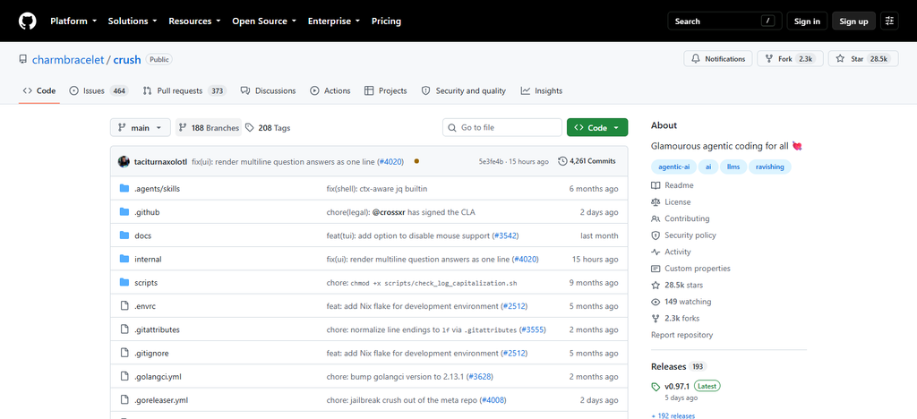
Task: Open the .gitignore file
Action: coord(151,353)
